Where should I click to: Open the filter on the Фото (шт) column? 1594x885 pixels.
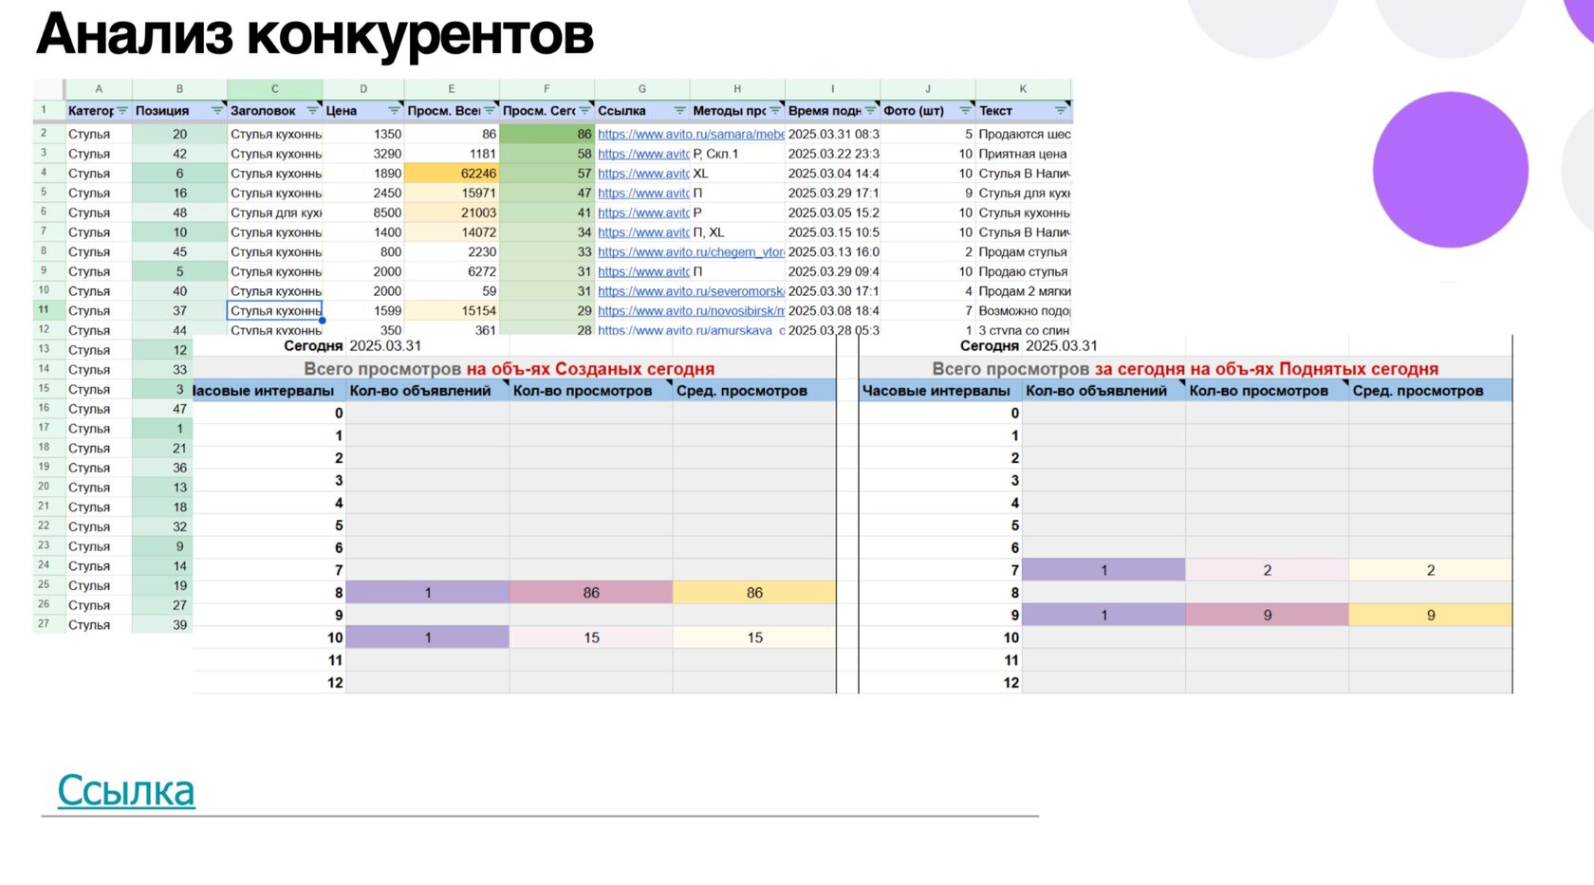pyautogui.click(x=965, y=111)
